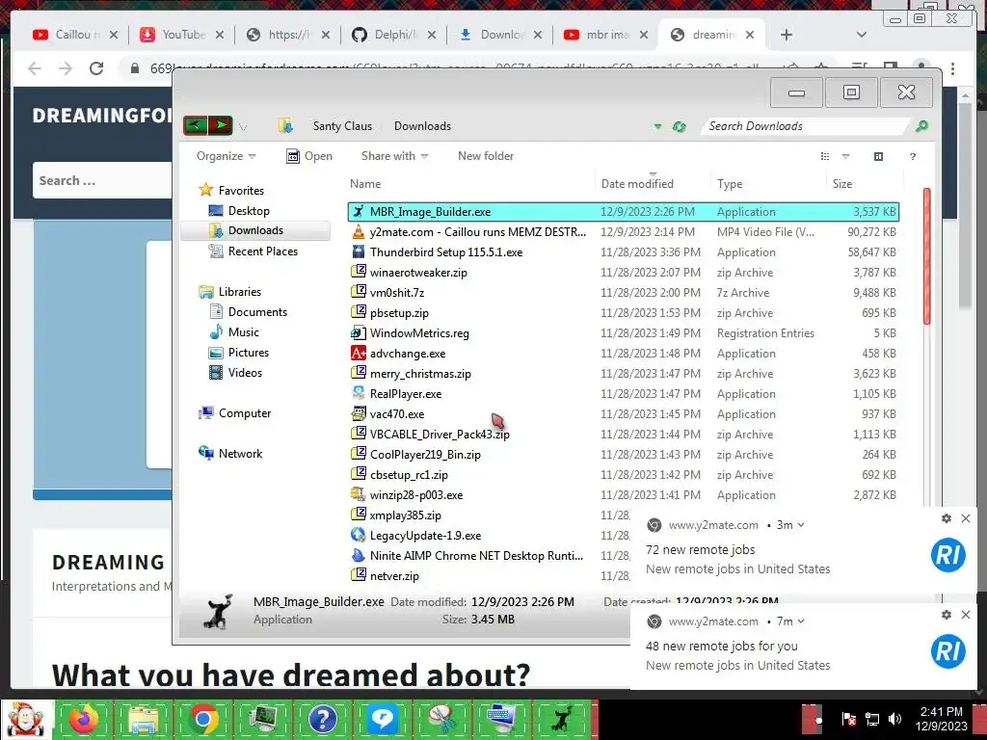Open settings gear on 72 jobs notification
This screenshot has width=987, height=740.
(x=947, y=518)
